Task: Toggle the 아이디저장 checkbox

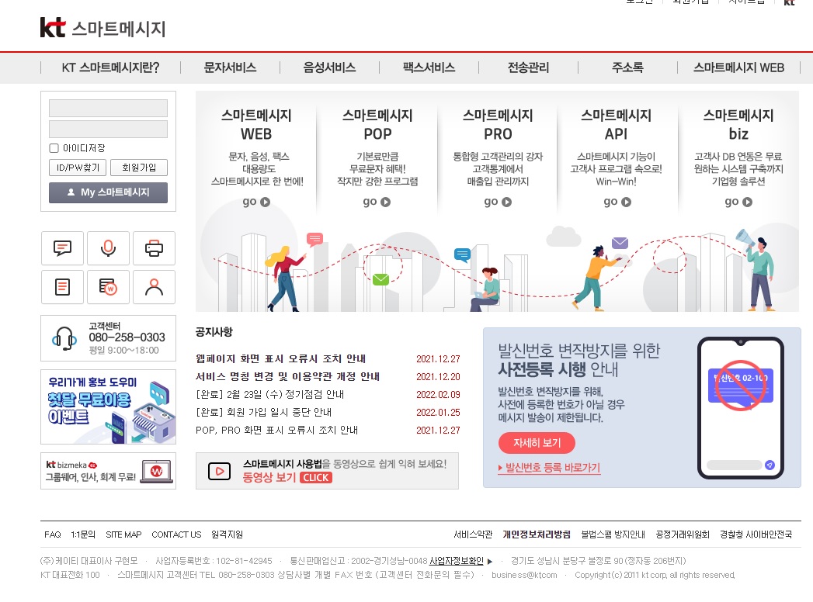Action: (54, 148)
